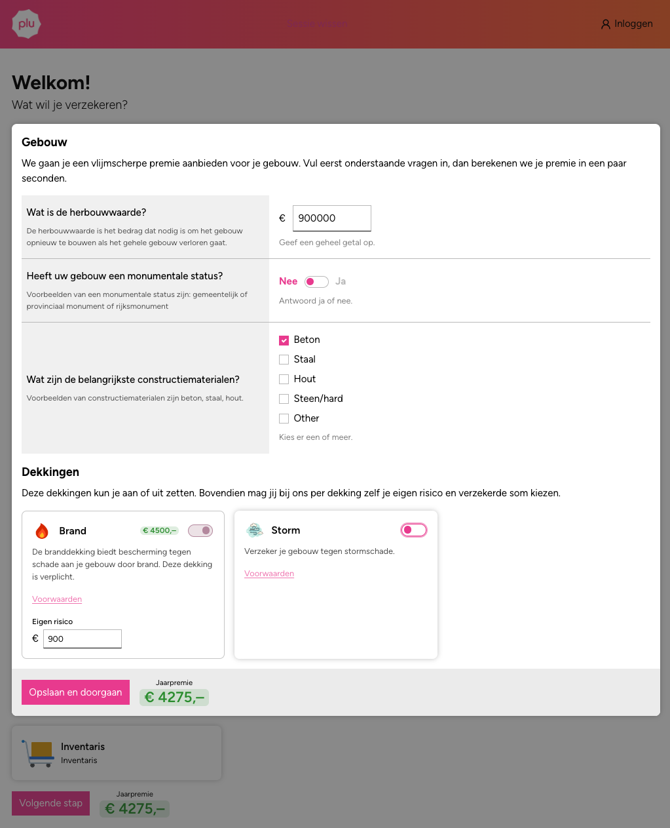670x828 pixels.
Task: Click the herbouwwaarde input field
Action: point(332,218)
